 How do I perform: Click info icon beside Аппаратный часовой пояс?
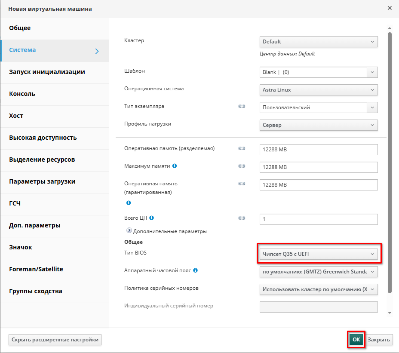pyautogui.click(x=196, y=271)
